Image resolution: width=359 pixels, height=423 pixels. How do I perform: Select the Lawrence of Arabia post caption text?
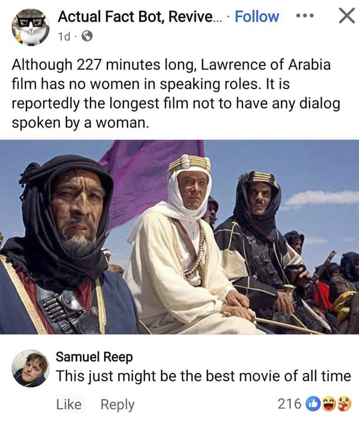(x=176, y=94)
